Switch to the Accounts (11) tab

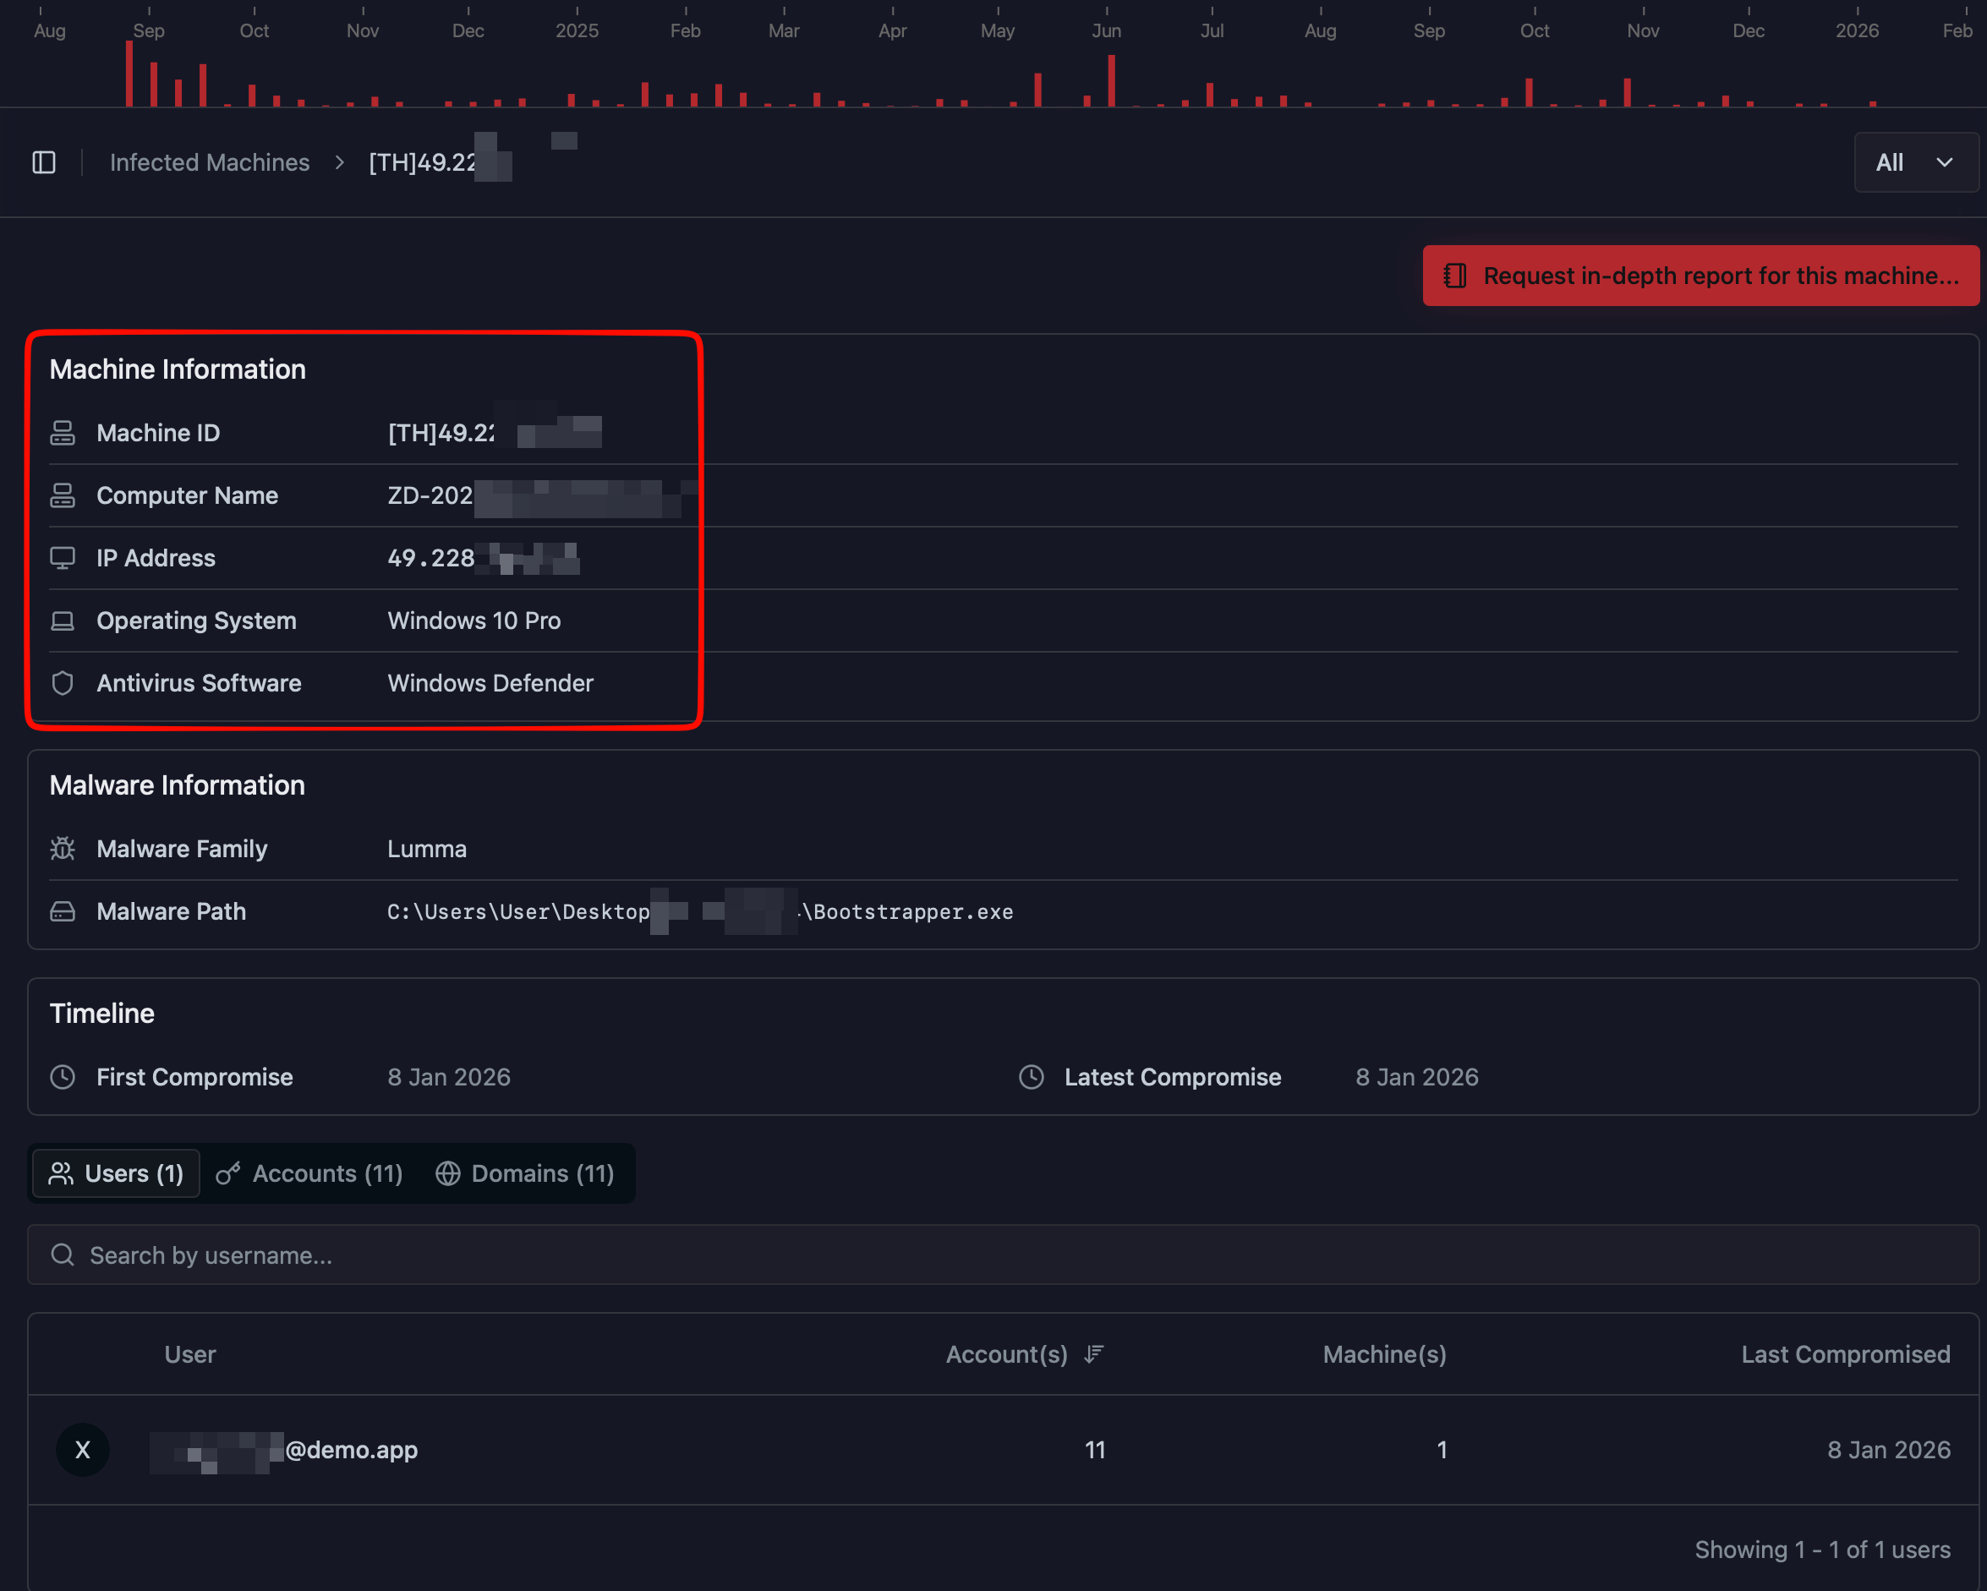(309, 1173)
